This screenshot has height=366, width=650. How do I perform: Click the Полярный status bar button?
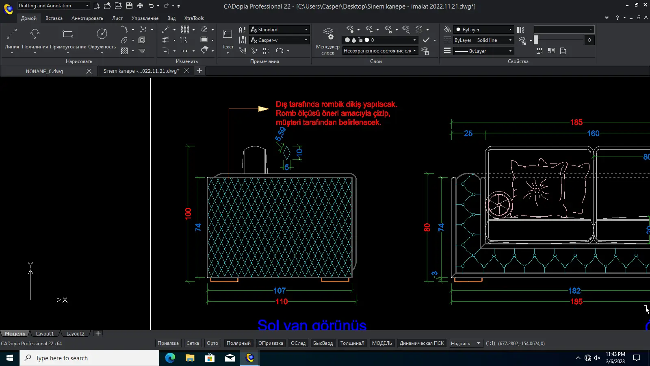(x=238, y=343)
